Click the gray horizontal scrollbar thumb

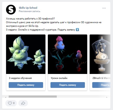click(x=33, y=97)
